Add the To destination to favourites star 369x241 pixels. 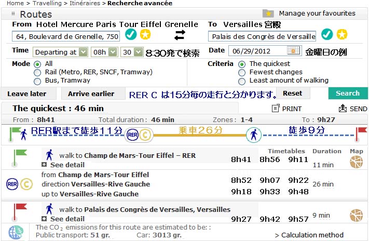coord(341,34)
